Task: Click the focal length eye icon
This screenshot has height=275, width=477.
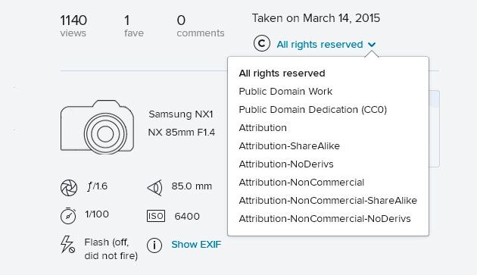Action: click(x=155, y=188)
